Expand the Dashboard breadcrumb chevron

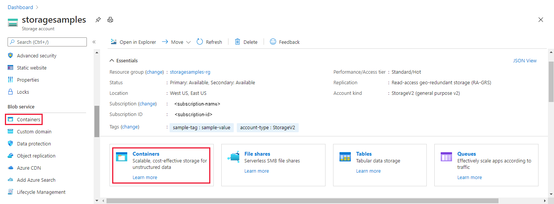point(37,7)
